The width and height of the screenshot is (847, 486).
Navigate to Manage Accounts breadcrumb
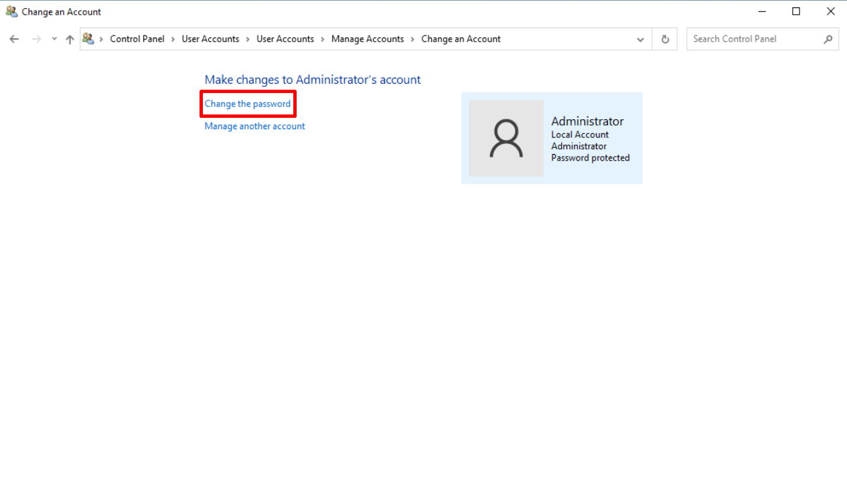coord(367,39)
